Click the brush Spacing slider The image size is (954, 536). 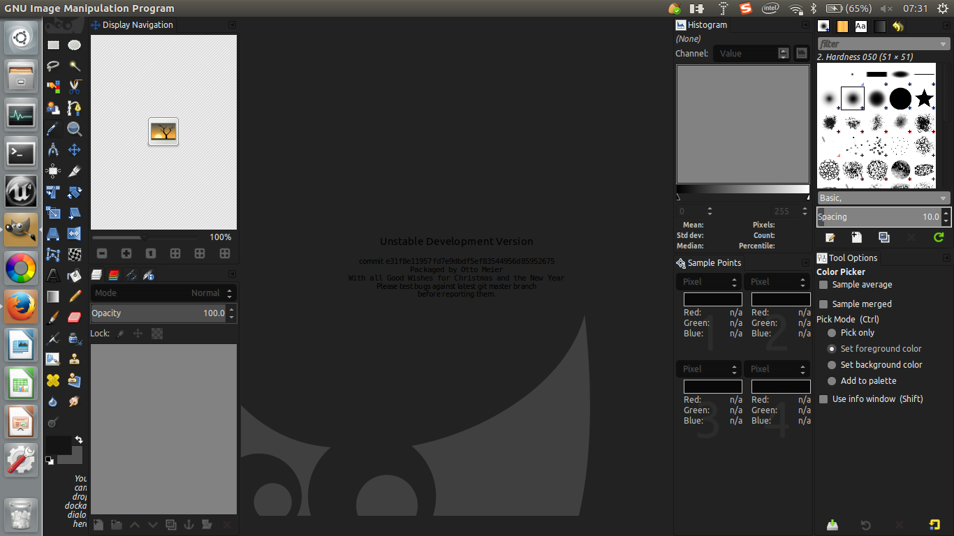(x=883, y=217)
